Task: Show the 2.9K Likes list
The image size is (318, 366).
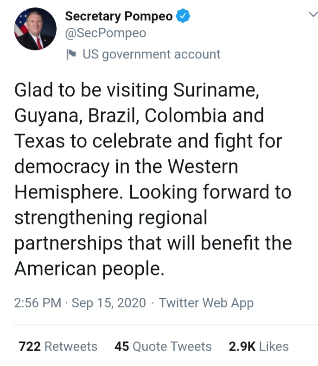Action: [258, 347]
